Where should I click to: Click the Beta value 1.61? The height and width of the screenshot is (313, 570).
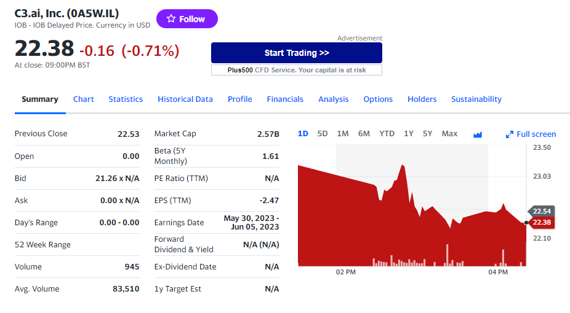[x=270, y=156]
